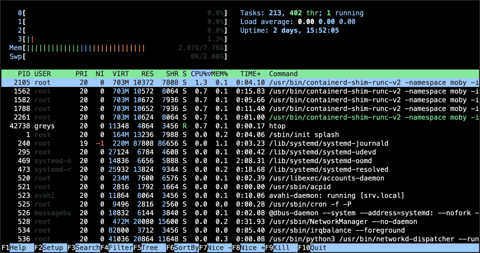Click the Swp meter showing 0K/2.00G

tap(94, 56)
